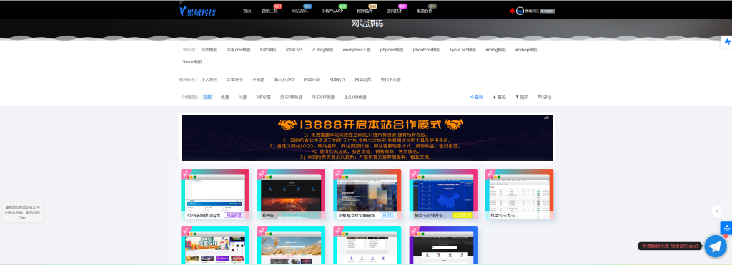Open the 13888 cooperation banner ad
The image size is (732, 265).
367,137
